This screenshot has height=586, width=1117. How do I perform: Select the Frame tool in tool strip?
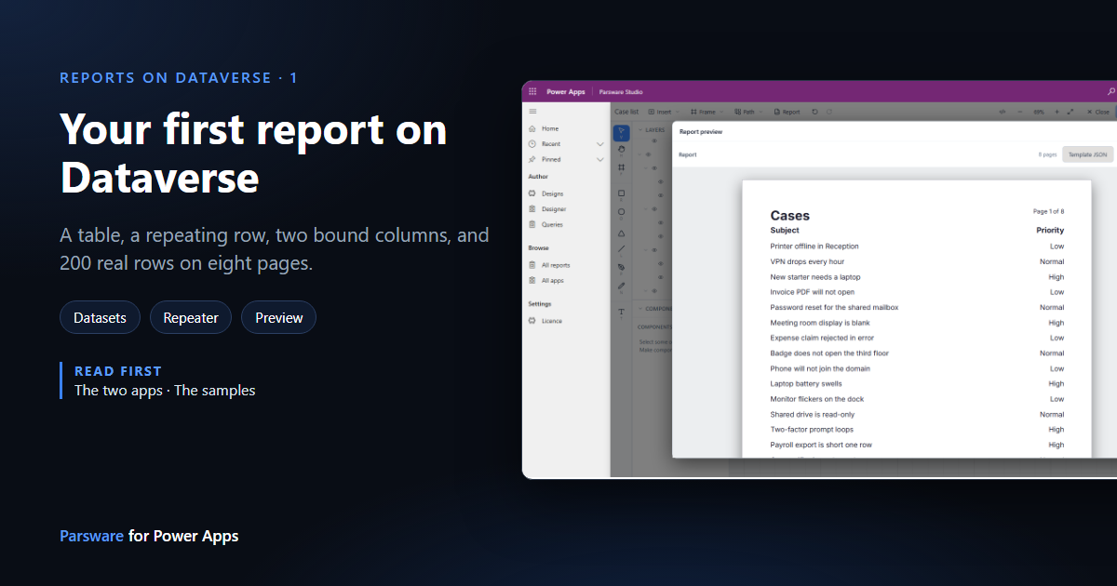[622, 167]
